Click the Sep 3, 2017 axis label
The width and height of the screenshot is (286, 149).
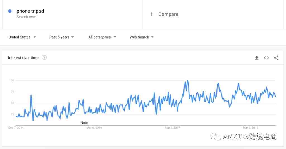pyautogui.click(x=172, y=128)
